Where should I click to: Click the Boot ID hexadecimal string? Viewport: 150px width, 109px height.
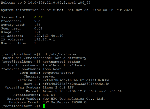click(x=76, y=84)
